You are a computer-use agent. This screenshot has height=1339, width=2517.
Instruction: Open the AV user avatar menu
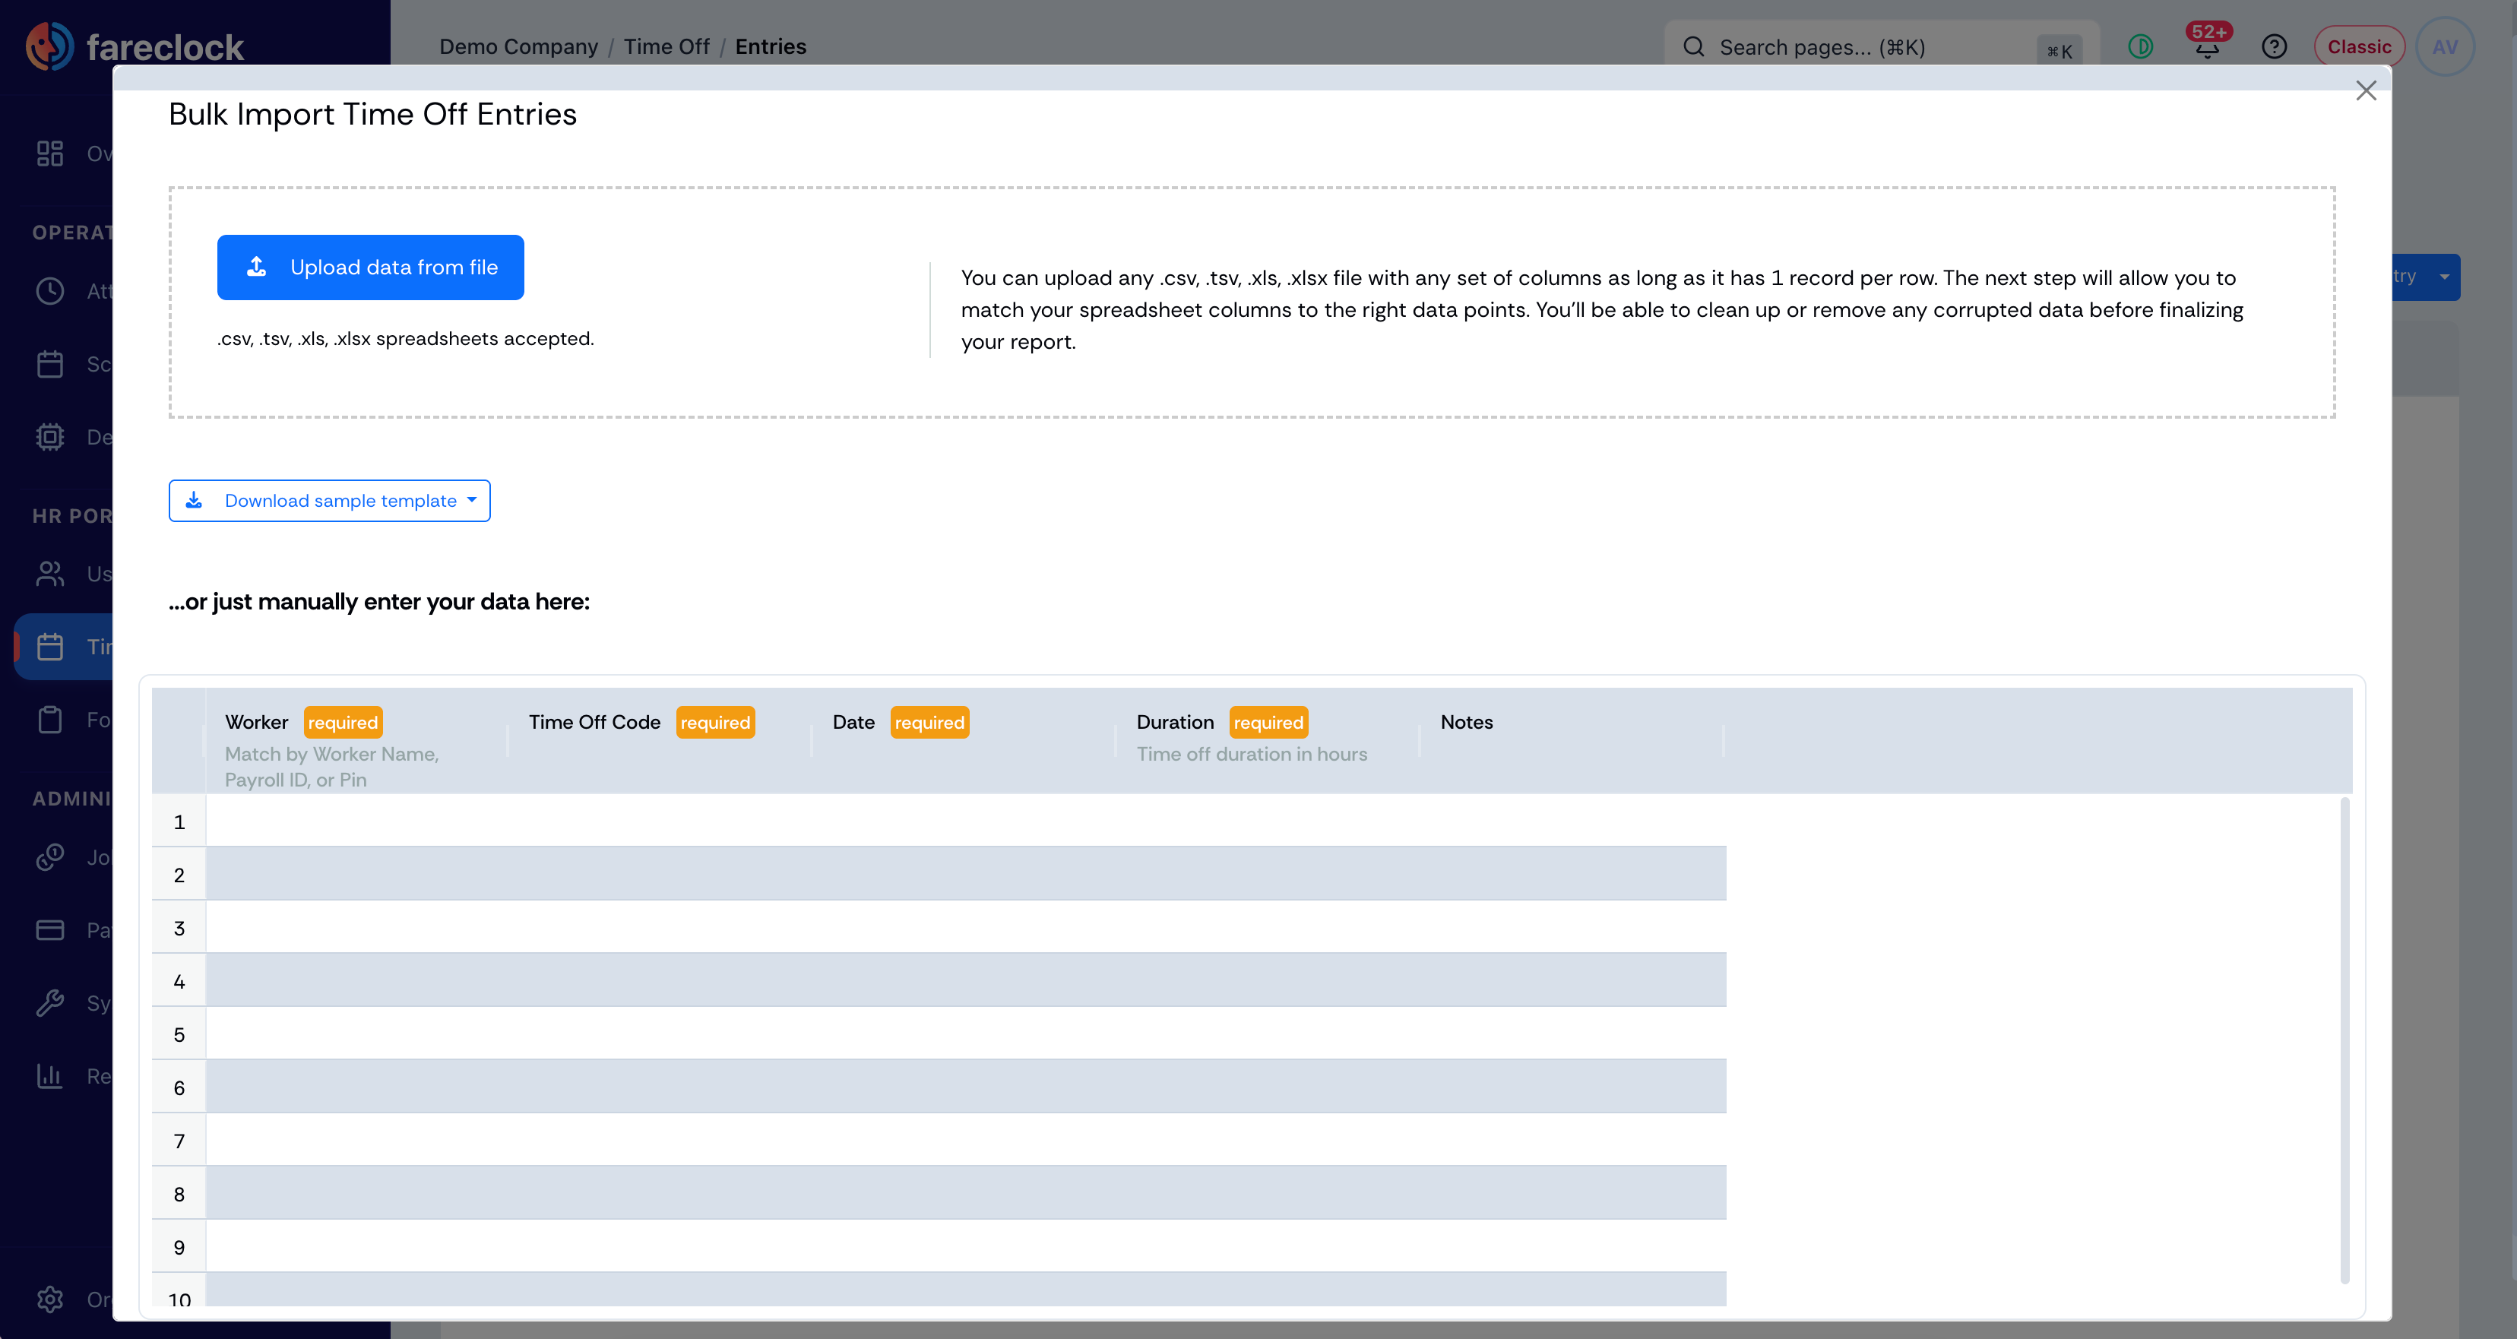(2445, 47)
